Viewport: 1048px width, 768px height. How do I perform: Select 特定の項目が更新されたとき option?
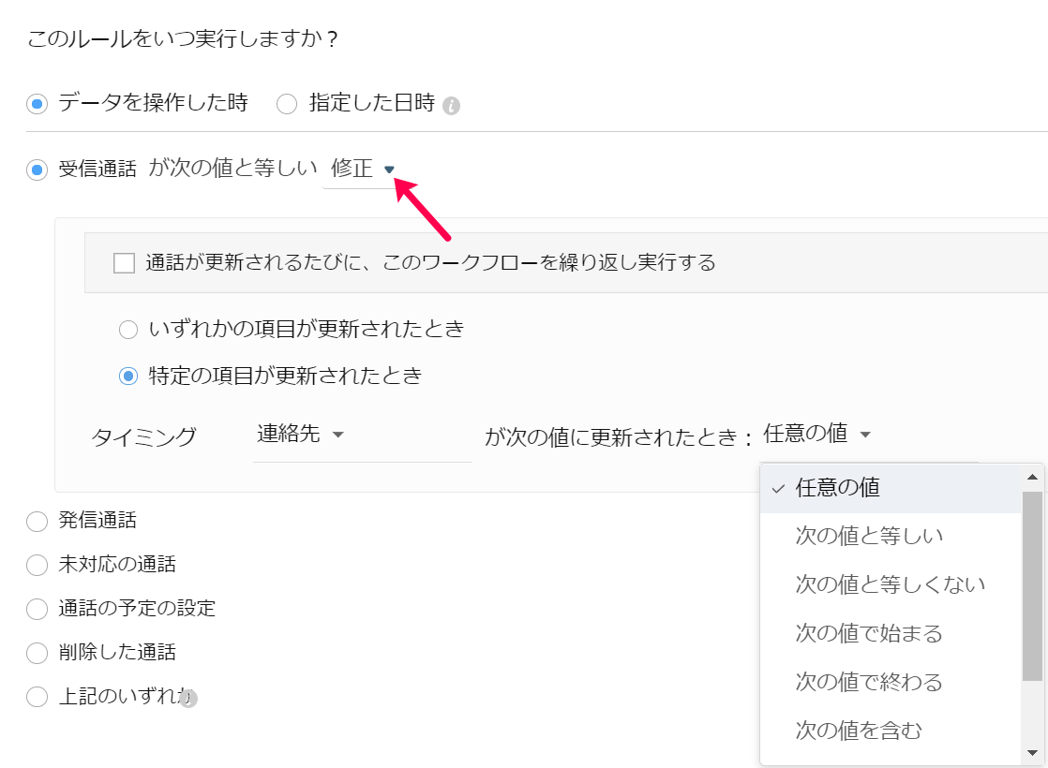(x=127, y=377)
